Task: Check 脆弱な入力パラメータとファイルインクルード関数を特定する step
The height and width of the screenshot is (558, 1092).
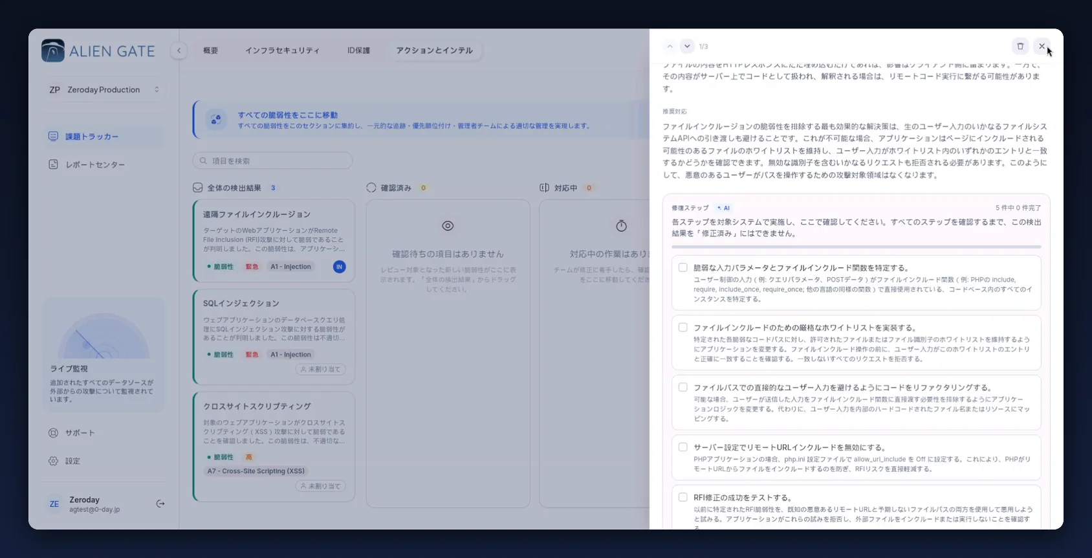Action: (682, 267)
